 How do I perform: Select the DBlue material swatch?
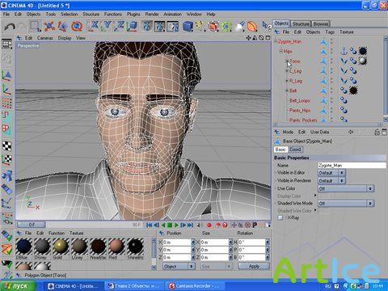click(23, 247)
